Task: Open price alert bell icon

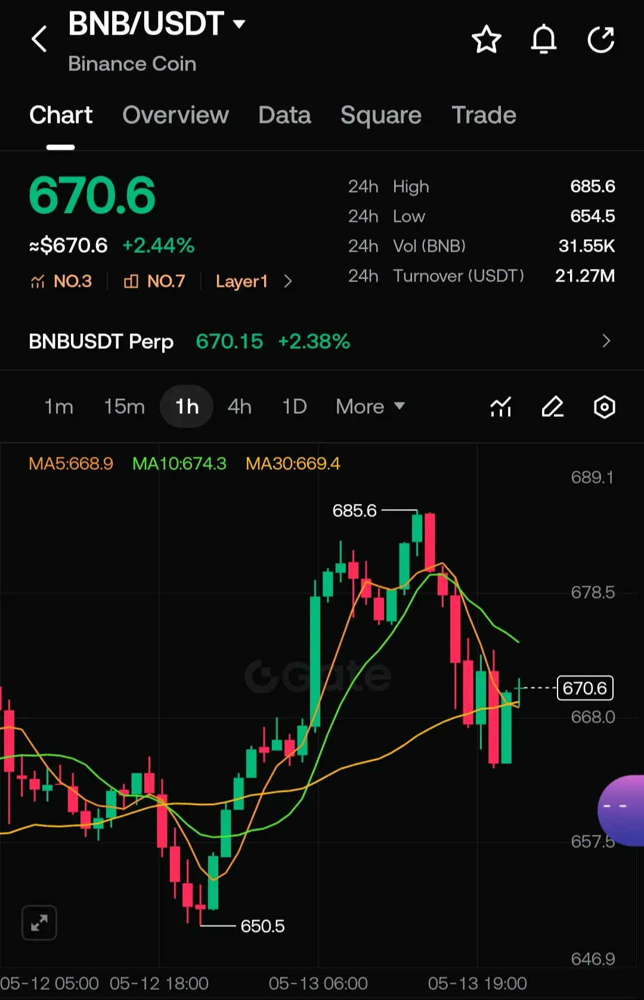Action: pyautogui.click(x=543, y=39)
